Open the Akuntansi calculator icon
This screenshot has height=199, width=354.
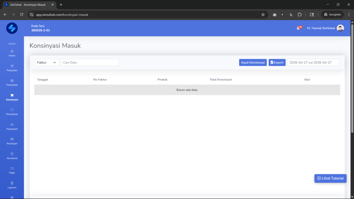12,154
